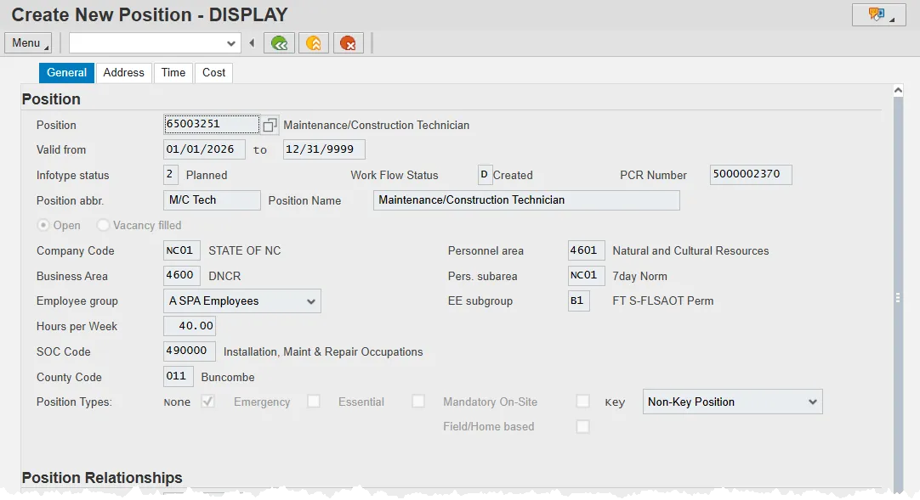Click the PCR Number field
Image resolution: width=920 pixels, height=500 pixels.
[751, 175]
